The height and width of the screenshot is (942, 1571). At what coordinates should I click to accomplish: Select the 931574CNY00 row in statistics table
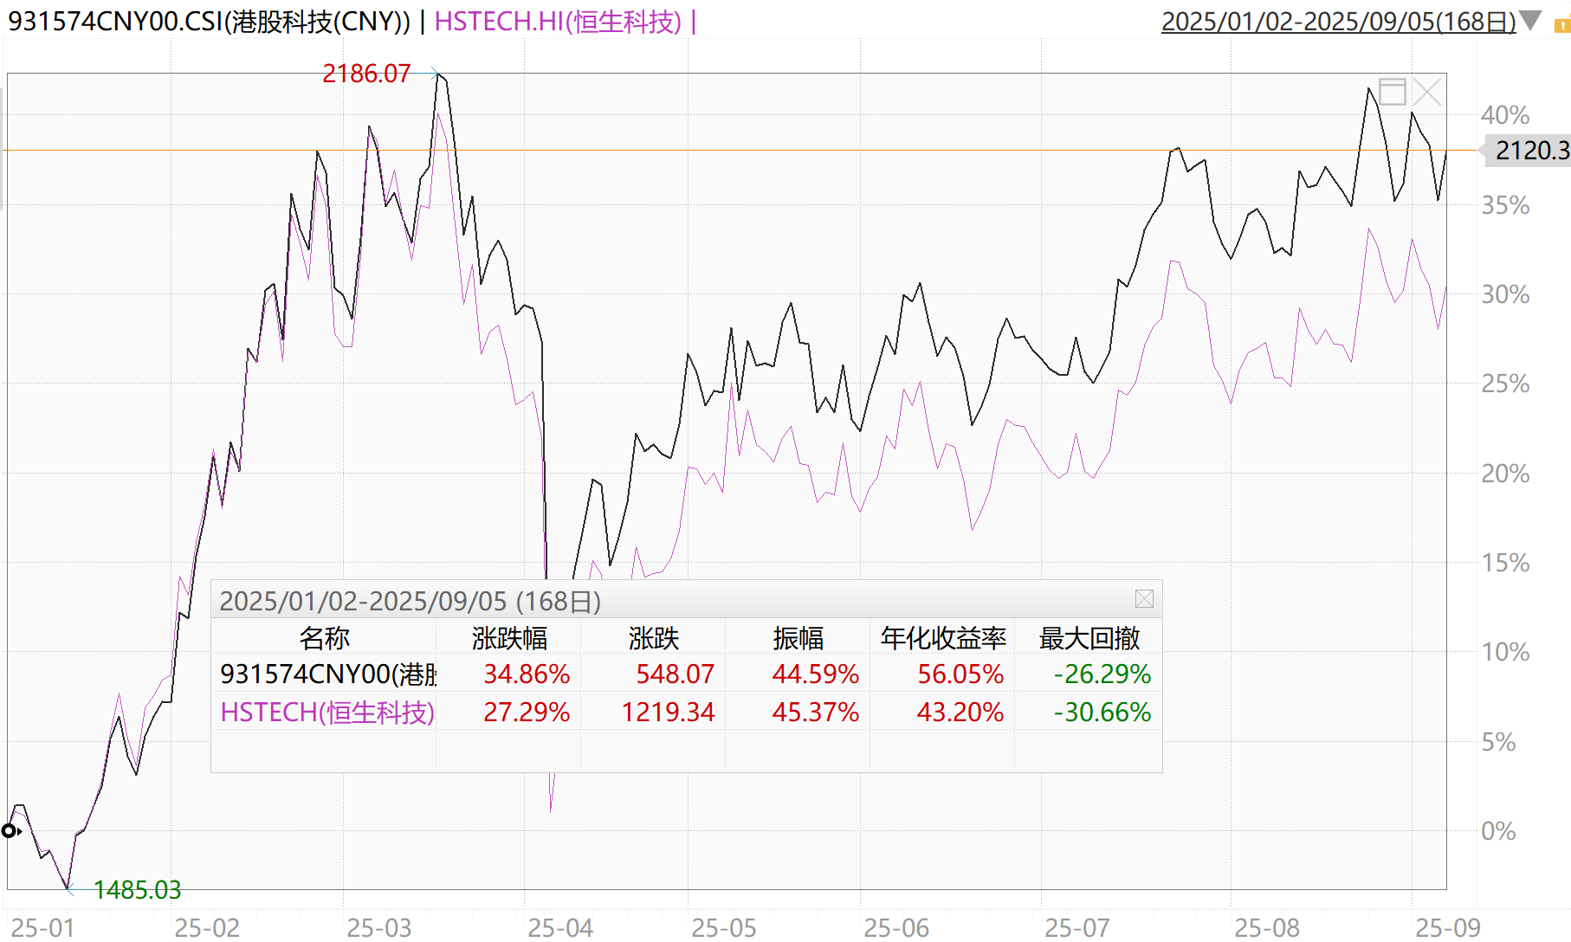tap(327, 674)
